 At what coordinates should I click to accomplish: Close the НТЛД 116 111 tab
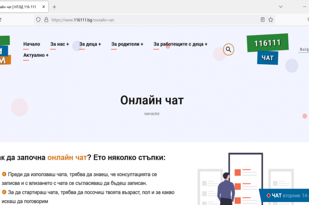tap(44, 7)
